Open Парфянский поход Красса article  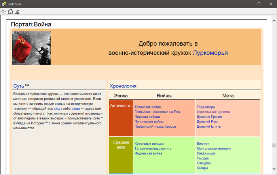(x=155, y=127)
